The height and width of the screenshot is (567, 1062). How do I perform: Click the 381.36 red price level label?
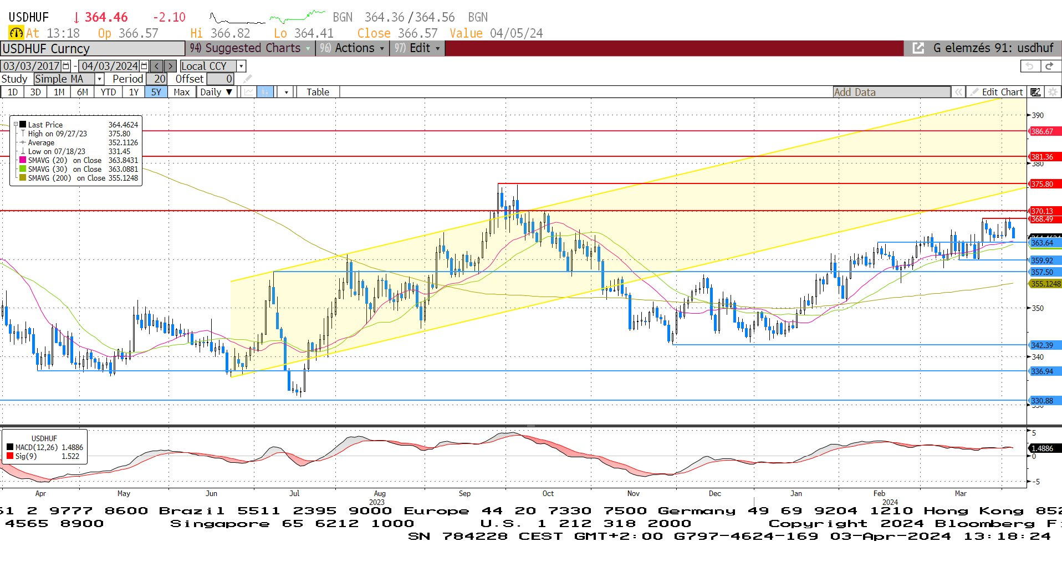click(x=1044, y=157)
